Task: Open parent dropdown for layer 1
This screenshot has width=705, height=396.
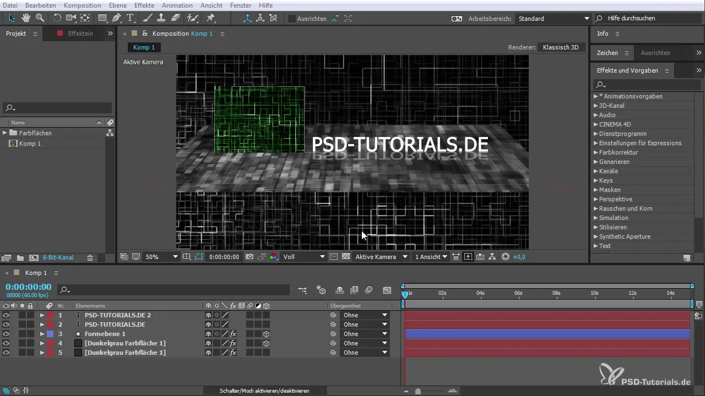Action: (365, 315)
